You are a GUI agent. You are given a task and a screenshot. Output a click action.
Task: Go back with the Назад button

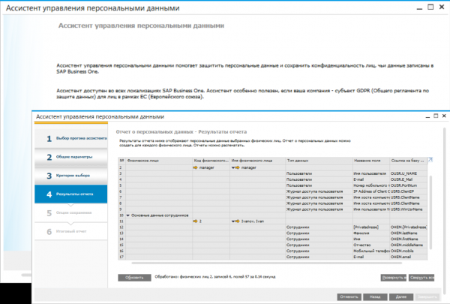[376, 296]
